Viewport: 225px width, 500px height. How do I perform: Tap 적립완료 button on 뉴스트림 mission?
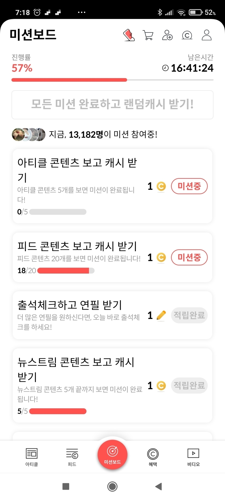point(189,385)
